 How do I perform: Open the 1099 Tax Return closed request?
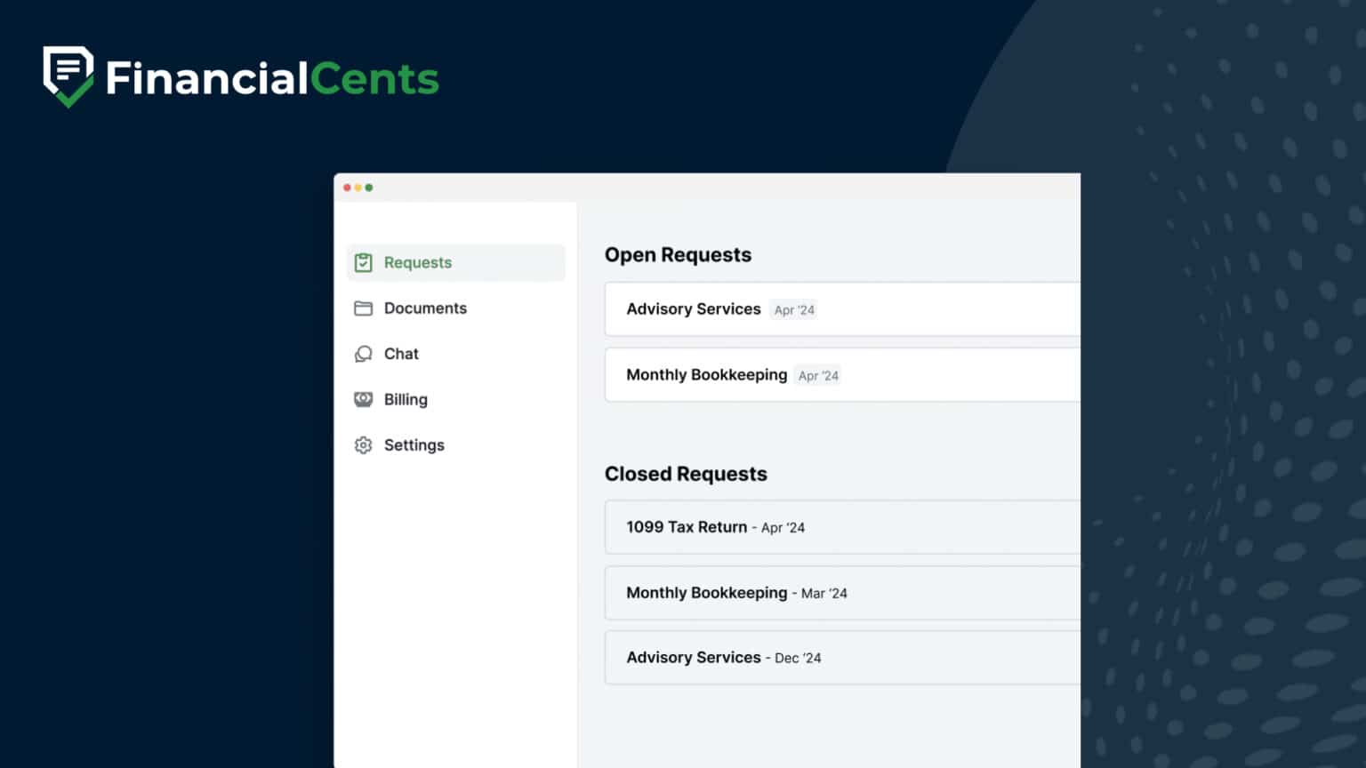click(x=800, y=526)
